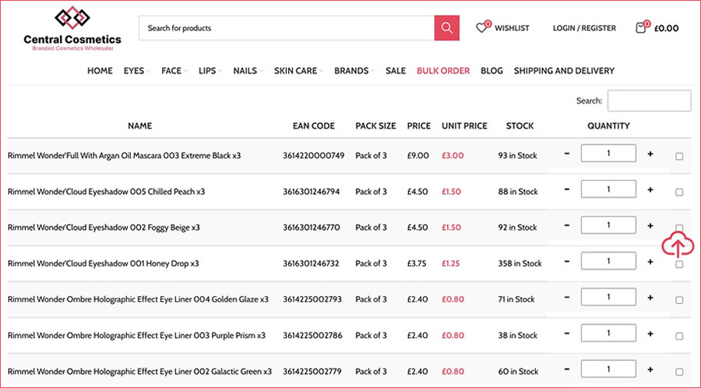
Task: Increase quantity for Golden Glaze eye liner
Action: coord(650,297)
